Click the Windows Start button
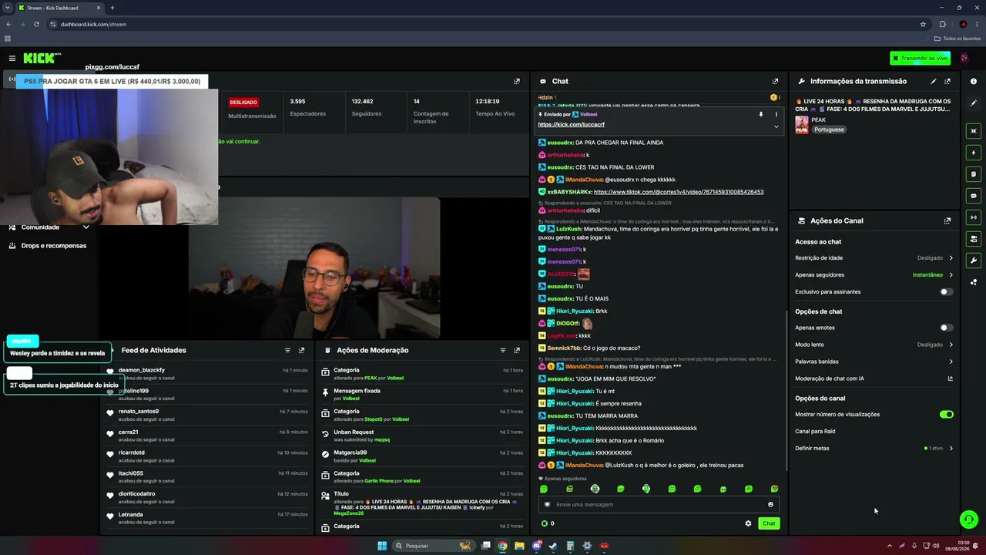The image size is (986, 555). click(382, 546)
